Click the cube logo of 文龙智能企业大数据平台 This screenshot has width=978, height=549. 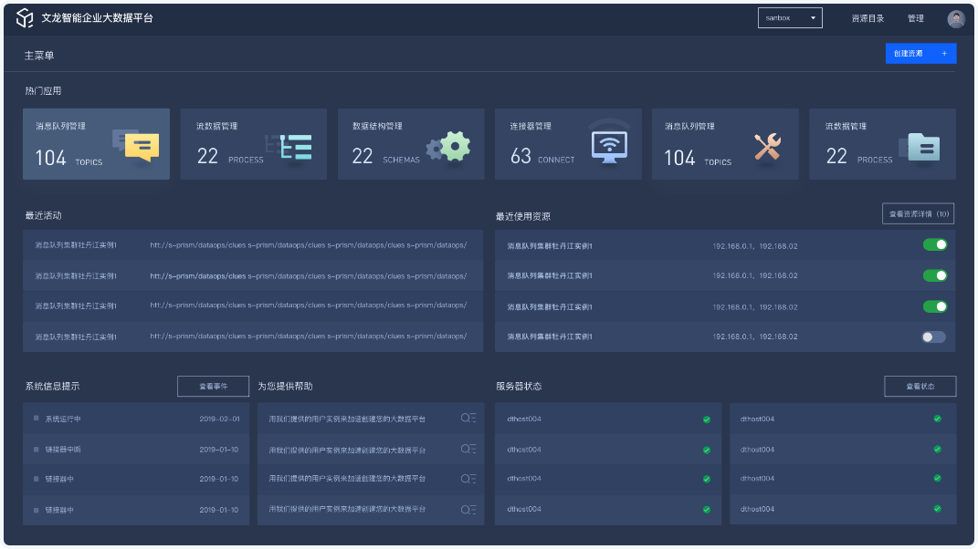pyautogui.click(x=25, y=18)
